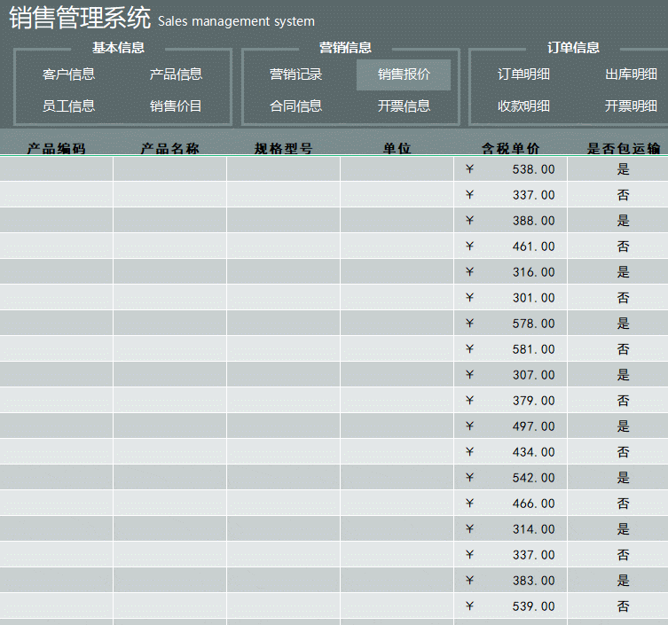Open 销售价目 in the basic info group

click(176, 106)
